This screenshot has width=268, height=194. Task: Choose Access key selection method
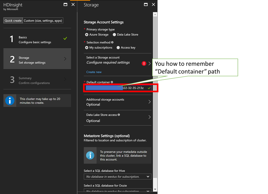pos(118,48)
